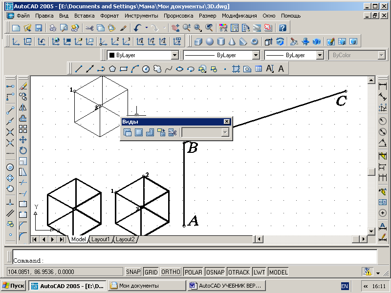Switch to Мои документы taskbar window

click(147, 286)
